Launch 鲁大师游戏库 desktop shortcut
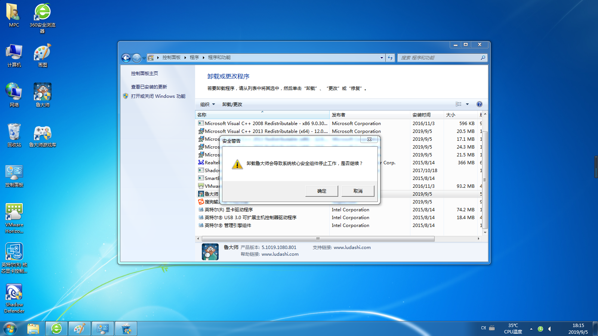598x336 pixels. pos(43,135)
